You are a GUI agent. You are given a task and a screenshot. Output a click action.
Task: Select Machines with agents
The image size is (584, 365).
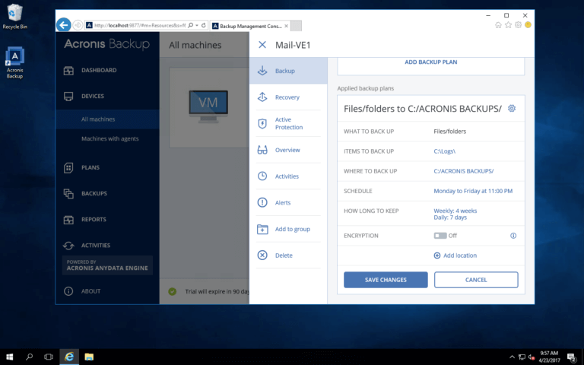point(109,138)
